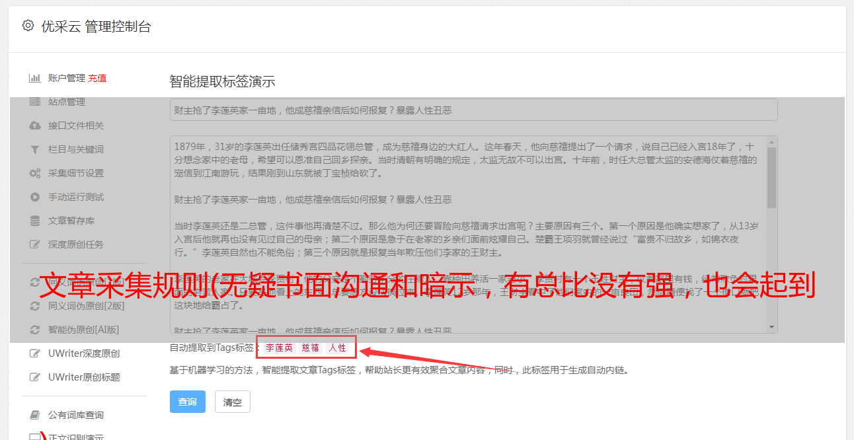This screenshot has height=440, width=854.
Task: Open the gears icon for 采集细节设置
Action: (x=34, y=173)
